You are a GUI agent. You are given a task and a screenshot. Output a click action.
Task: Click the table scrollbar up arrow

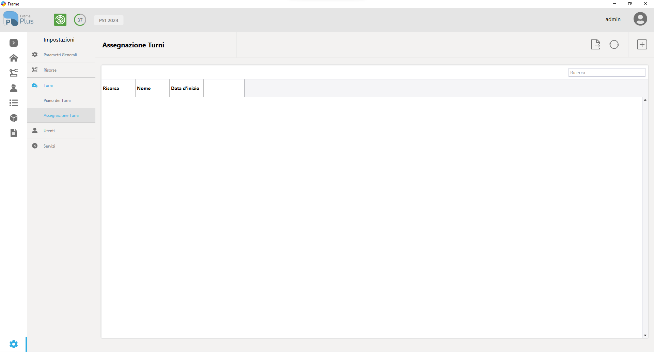pos(645,100)
